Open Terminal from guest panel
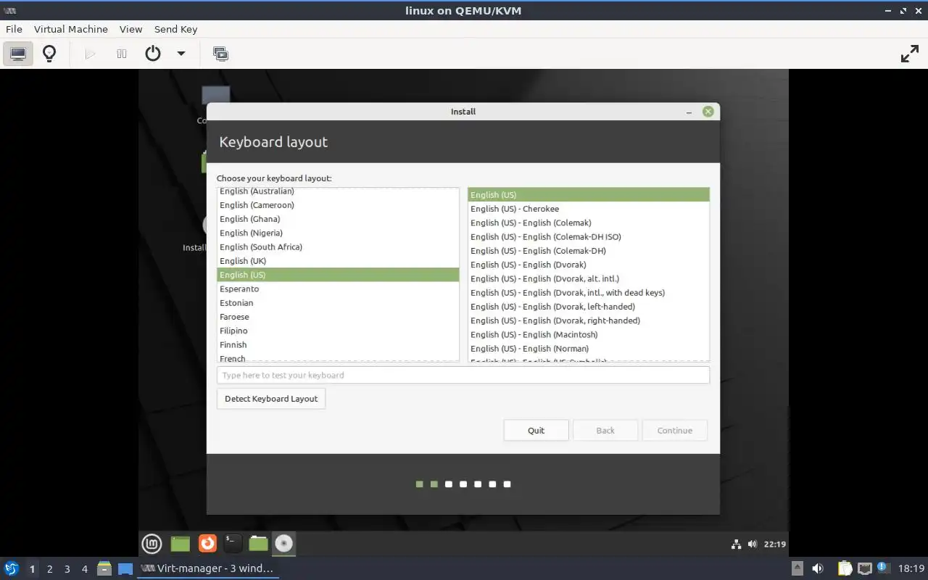Screen dimensions: 928x580 [232, 543]
